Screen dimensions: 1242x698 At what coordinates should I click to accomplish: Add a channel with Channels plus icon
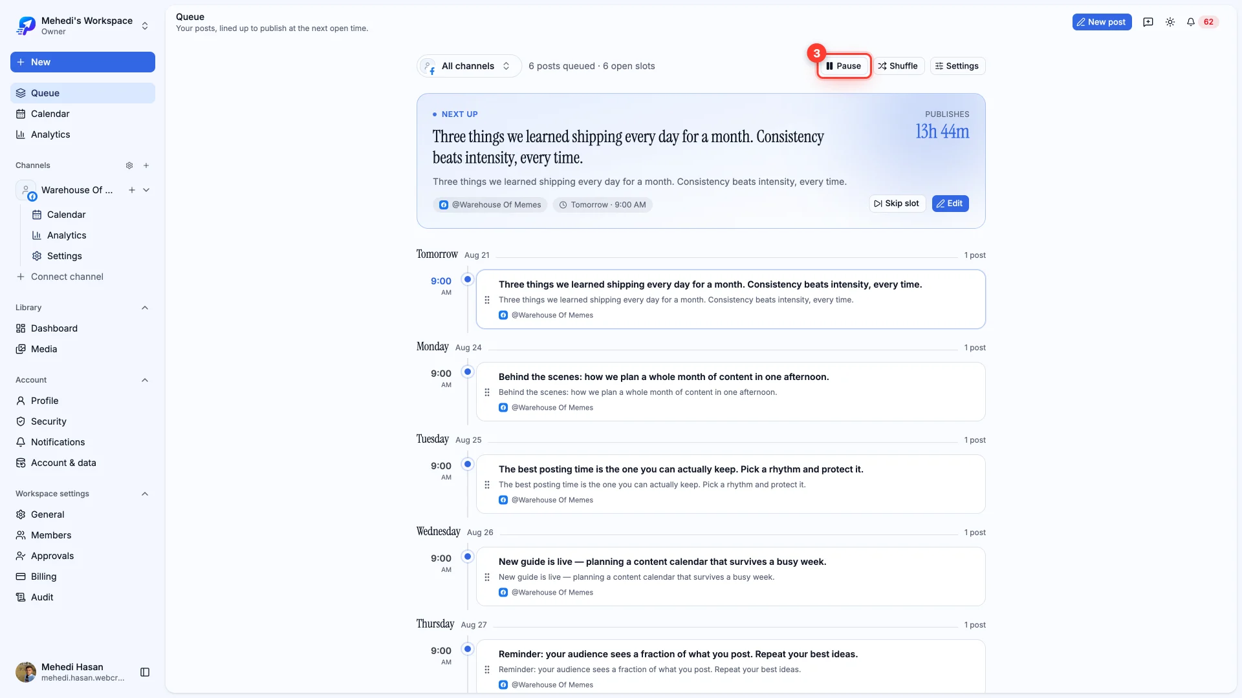(146, 165)
